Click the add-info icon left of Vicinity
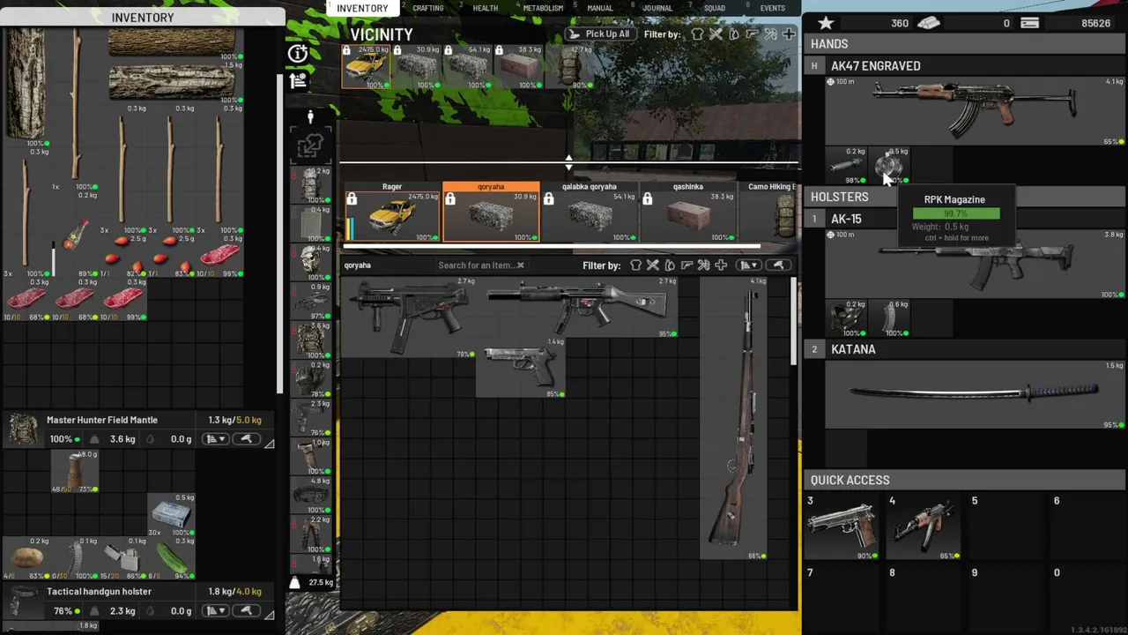 298,54
